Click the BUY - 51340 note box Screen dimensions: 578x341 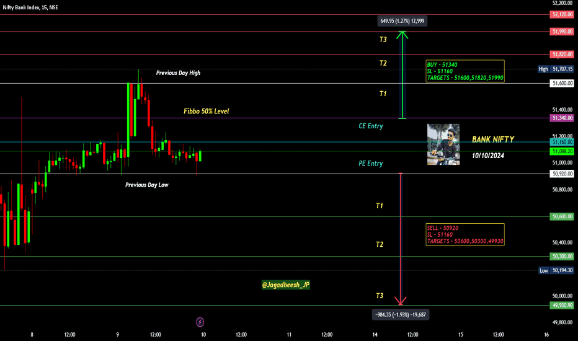[x=465, y=71]
